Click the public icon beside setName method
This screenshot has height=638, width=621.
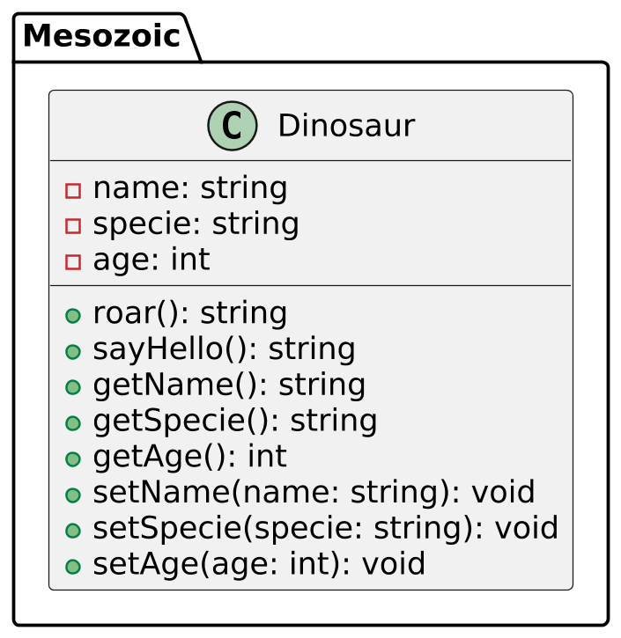(73, 495)
